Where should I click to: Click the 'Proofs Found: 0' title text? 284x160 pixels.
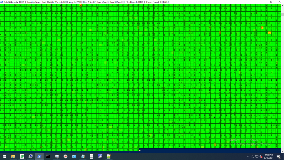pos(154,2)
